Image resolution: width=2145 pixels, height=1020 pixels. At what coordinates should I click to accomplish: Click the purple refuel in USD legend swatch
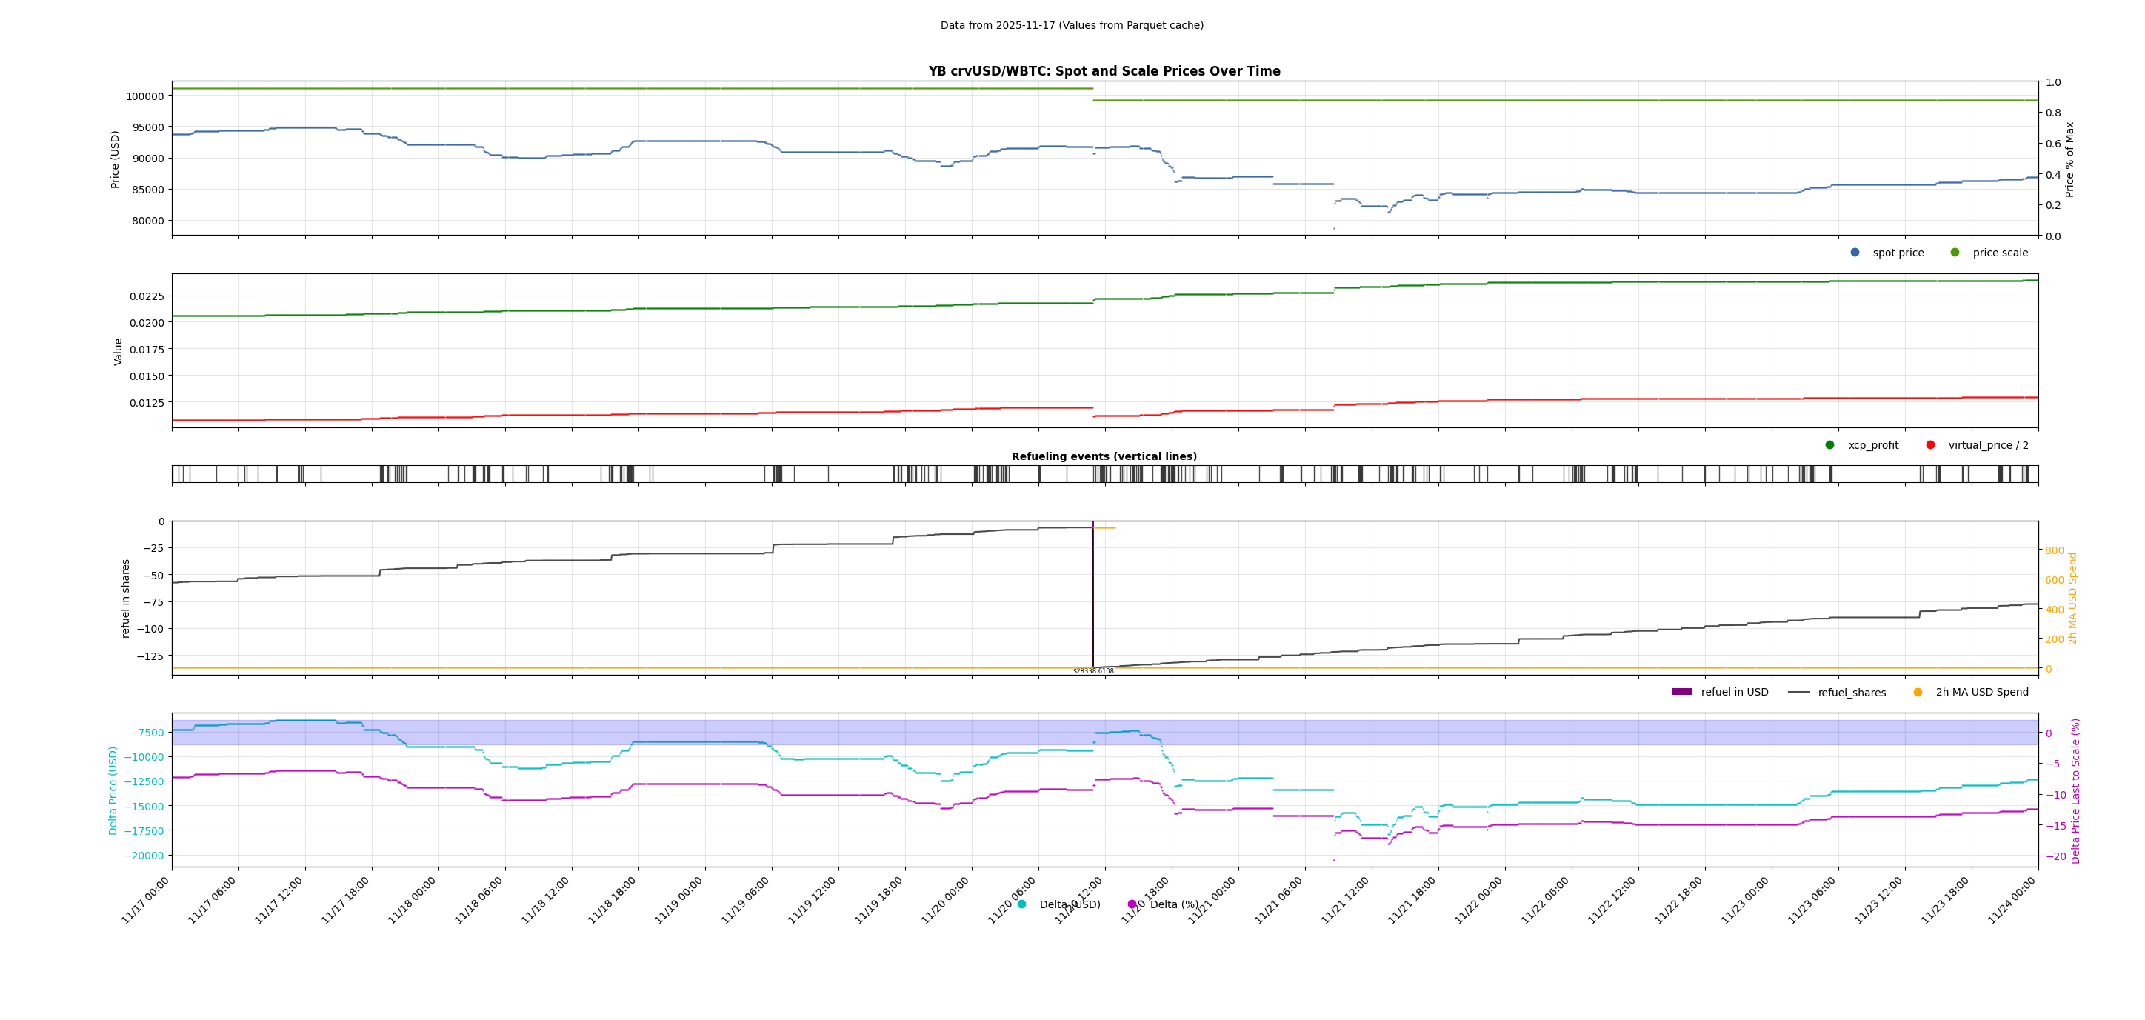[x=1682, y=692]
